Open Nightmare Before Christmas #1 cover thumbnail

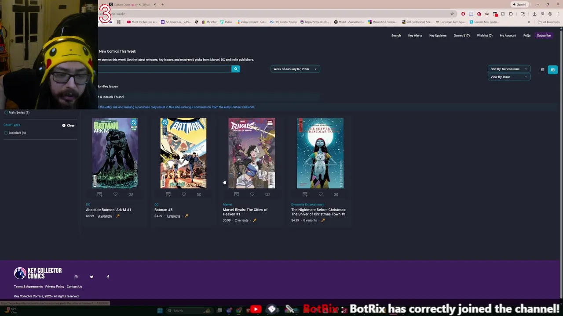click(x=320, y=153)
